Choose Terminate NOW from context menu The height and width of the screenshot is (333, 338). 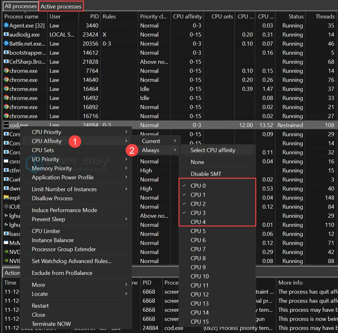coord(51,324)
